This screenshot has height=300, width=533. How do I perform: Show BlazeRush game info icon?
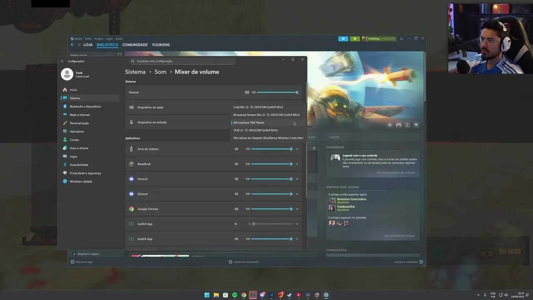pos(407,125)
